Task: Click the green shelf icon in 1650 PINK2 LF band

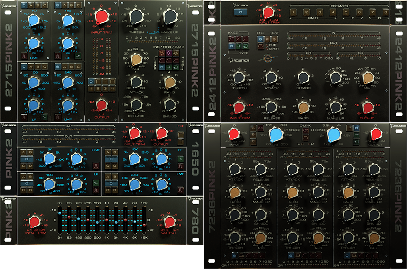Action: (96, 183)
